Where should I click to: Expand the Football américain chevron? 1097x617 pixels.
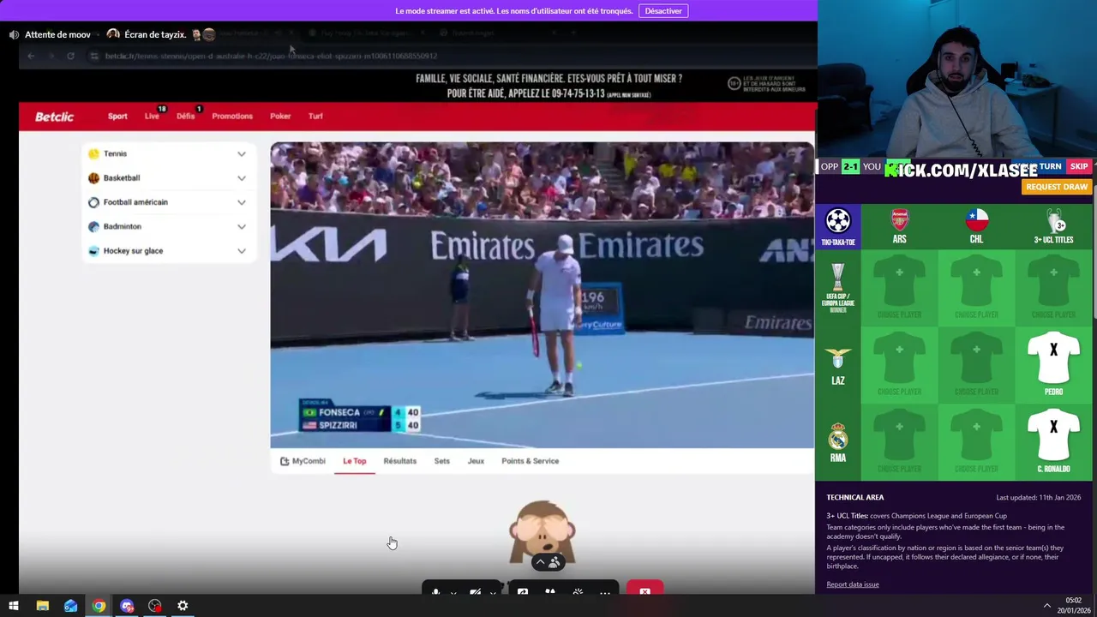coord(242,202)
